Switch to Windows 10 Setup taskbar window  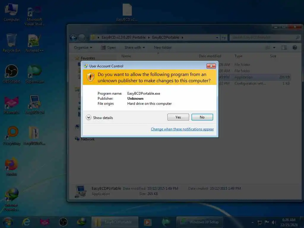[200, 222]
